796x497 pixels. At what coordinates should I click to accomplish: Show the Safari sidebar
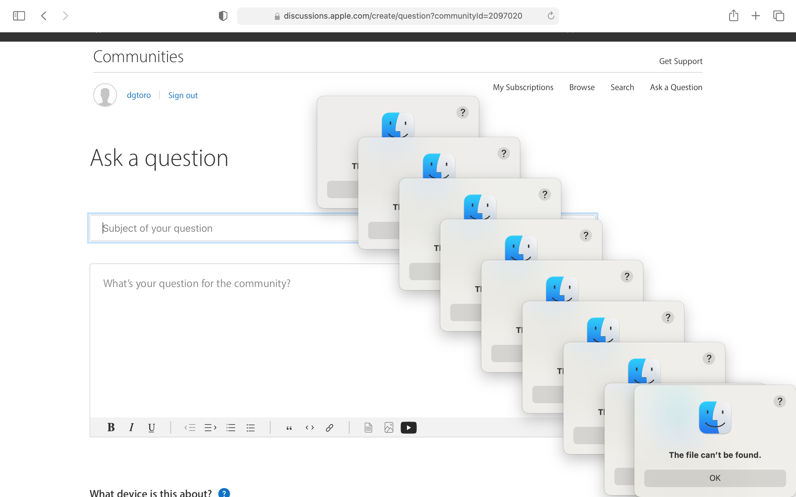tap(19, 16)
